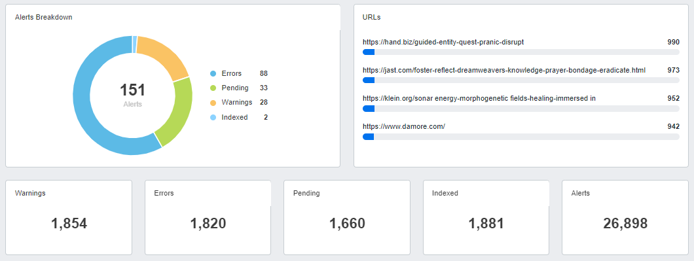Click the orange Warnings legend dot
Image resolution: width=694 pixels, height=261 pixels.
(x=213, y=103)
